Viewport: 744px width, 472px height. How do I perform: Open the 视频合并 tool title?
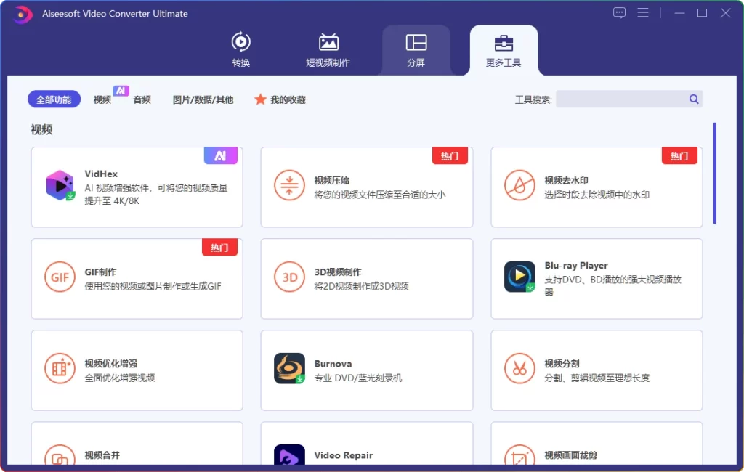click(102, 455)
